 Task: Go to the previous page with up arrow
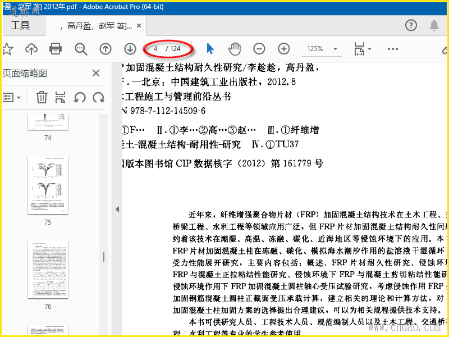tap(106, 49)
